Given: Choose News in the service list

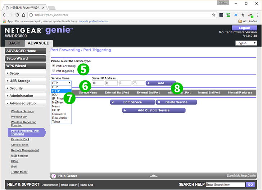Looking at the screenshot, I should pos(61,106).
